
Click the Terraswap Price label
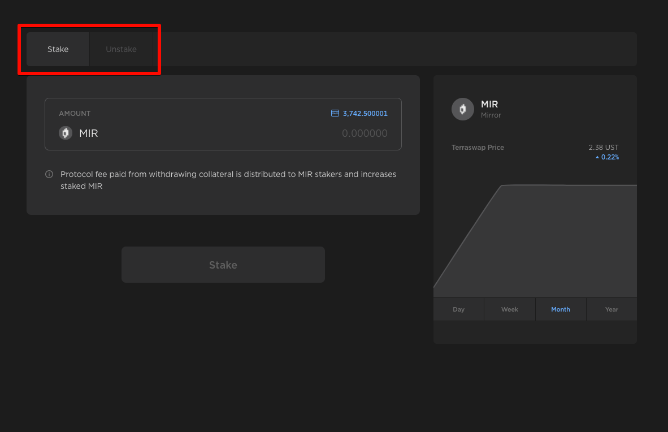(478, 147)
